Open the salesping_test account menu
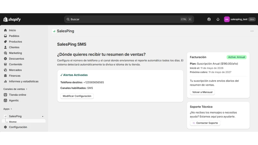 pyautogui.click(x=240, y=19)
